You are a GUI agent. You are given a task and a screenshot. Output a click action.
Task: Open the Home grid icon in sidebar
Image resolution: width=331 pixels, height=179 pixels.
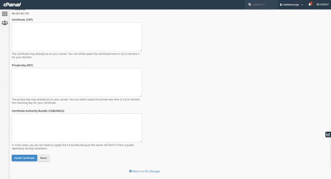click(x=5, y=14)
